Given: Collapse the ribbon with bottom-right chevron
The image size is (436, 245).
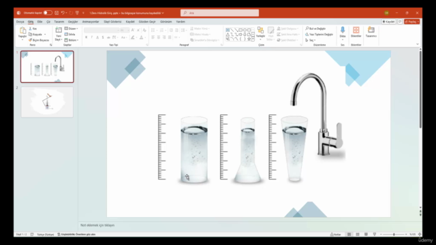Looking at the screenshot, I should pos(418,44).
